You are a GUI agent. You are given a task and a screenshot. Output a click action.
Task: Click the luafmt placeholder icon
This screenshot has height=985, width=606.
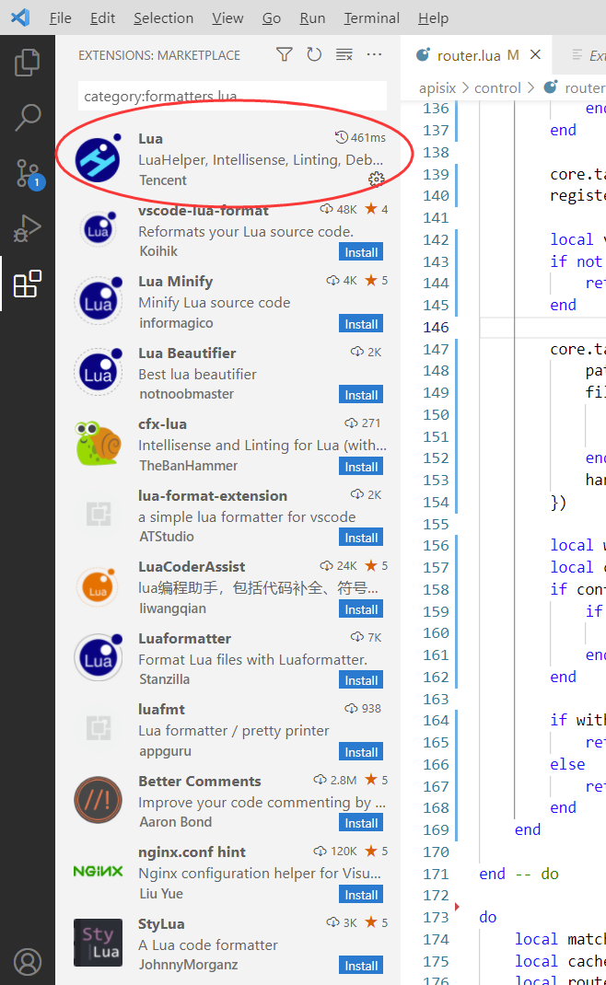98,728
